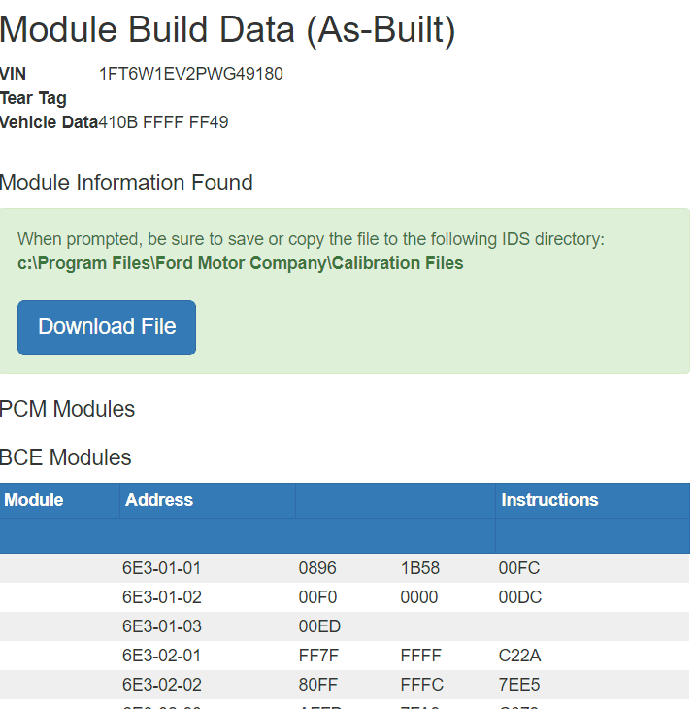The image size is (696, 709).
Task: Click address cell 6E3-02-02
Action: coord(161,685)
